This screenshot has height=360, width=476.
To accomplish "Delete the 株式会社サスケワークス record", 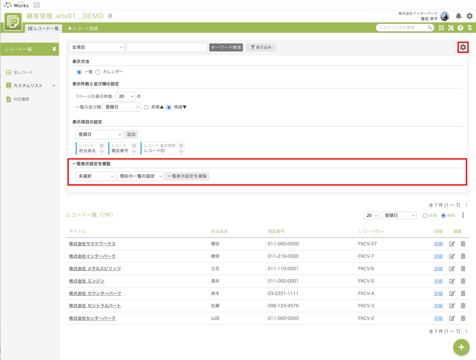I will (463, 244).
